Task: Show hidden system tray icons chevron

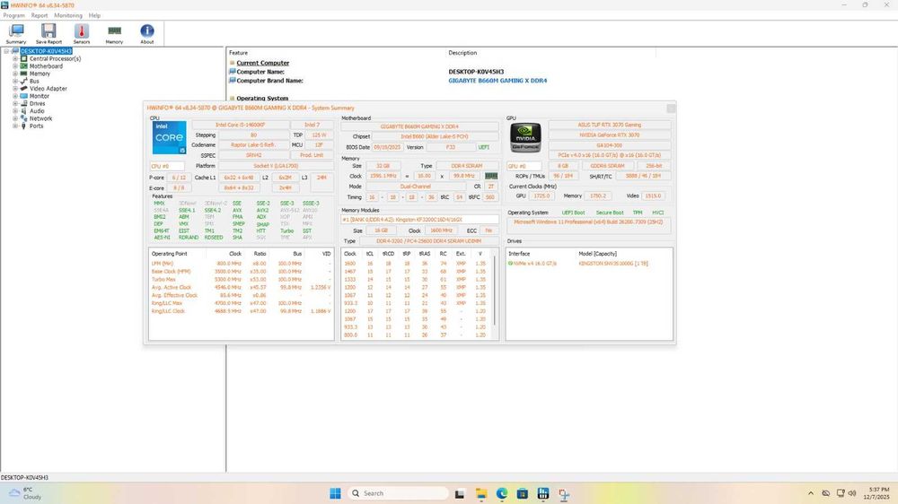Action: (810, 493)
